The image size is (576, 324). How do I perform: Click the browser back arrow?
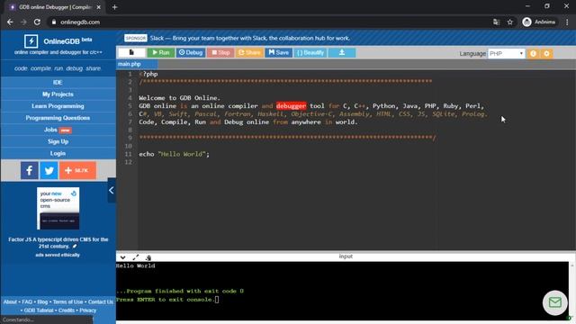point(10,22)
